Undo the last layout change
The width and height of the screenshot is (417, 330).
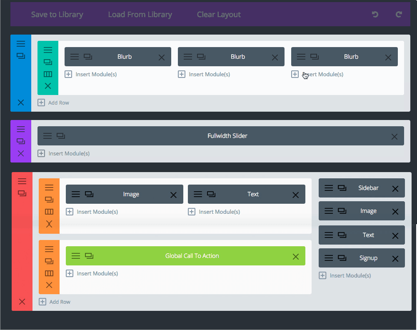[375, 14]
